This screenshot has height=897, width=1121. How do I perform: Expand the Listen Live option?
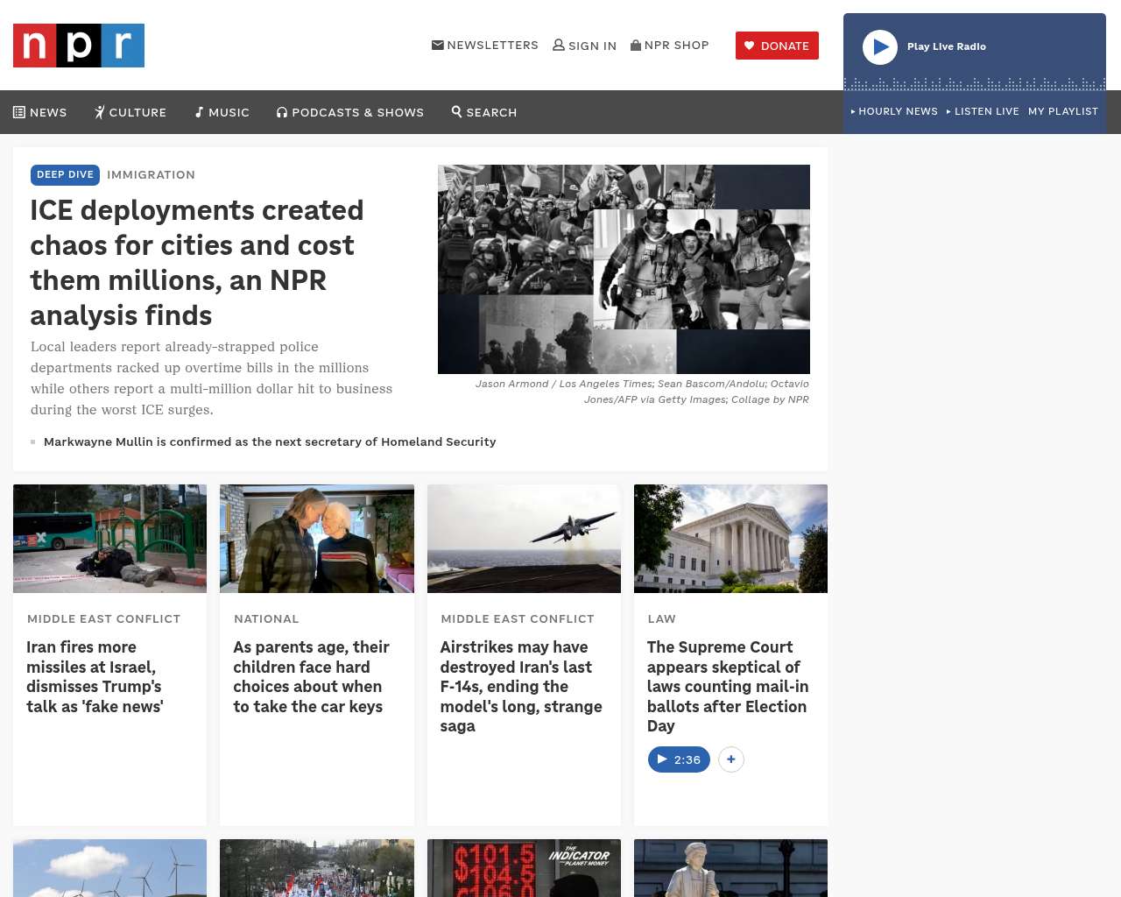coord(983,111)
